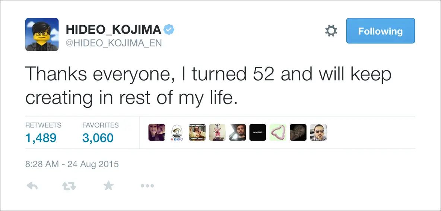Click the white oval logo avatar
Viewport: 441px width, 211px height.
177,133
